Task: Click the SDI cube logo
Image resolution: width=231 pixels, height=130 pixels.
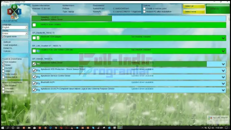Action: point(14,12)
